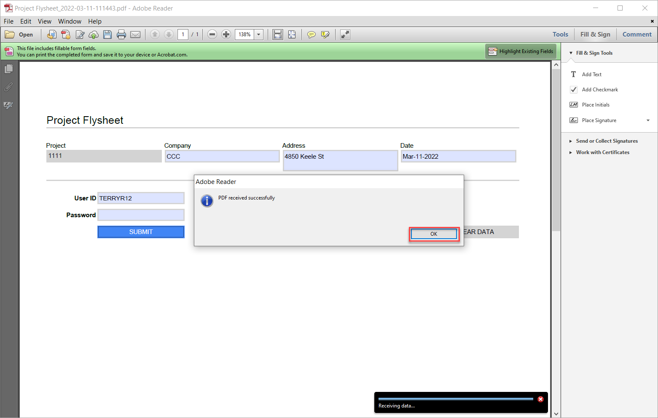658x418 pixels.
Task: Click the Email attachment icon
Action: [x=135, y=34]
